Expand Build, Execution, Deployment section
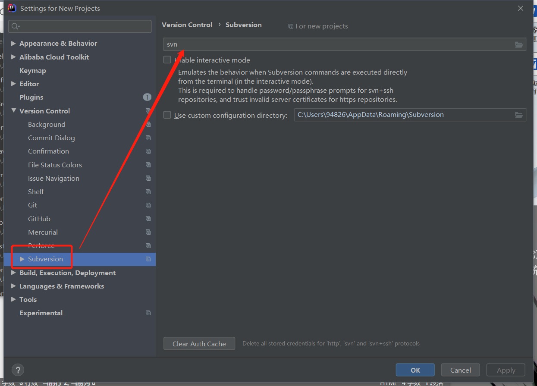 click(x=13, y=273)
